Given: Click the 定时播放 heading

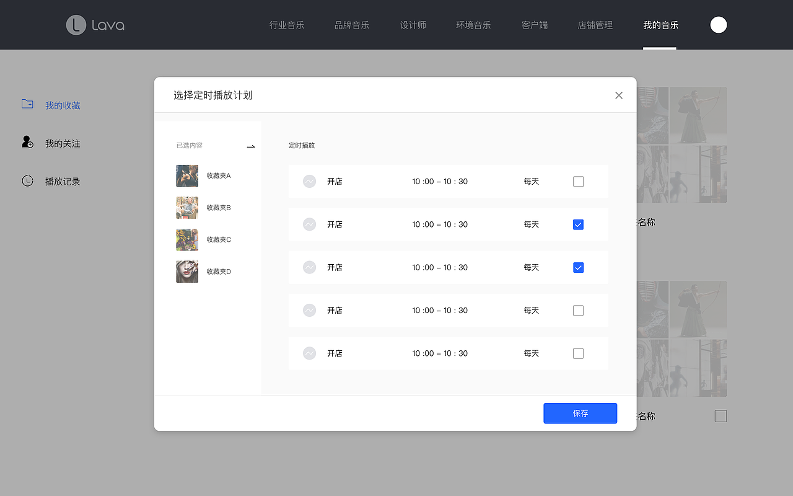Looking at the screenshot, I should tap(302, 145).
